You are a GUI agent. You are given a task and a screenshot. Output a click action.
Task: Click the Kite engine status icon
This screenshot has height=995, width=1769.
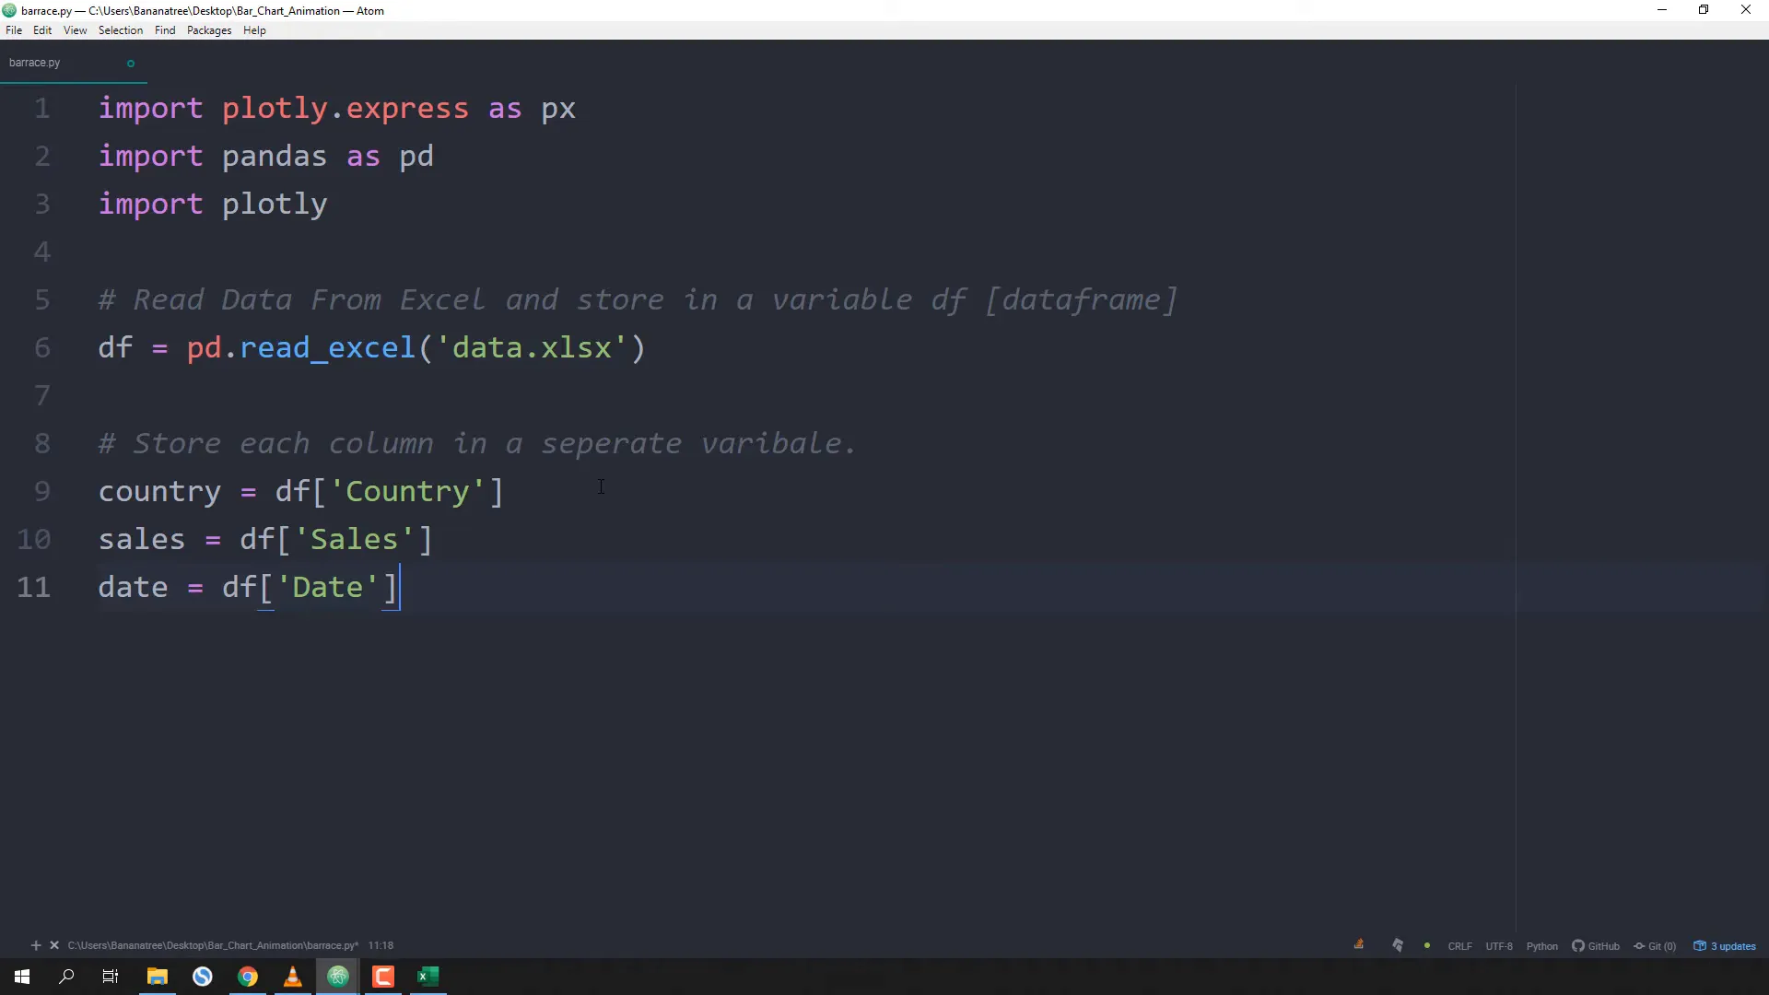click(1398, 945)
